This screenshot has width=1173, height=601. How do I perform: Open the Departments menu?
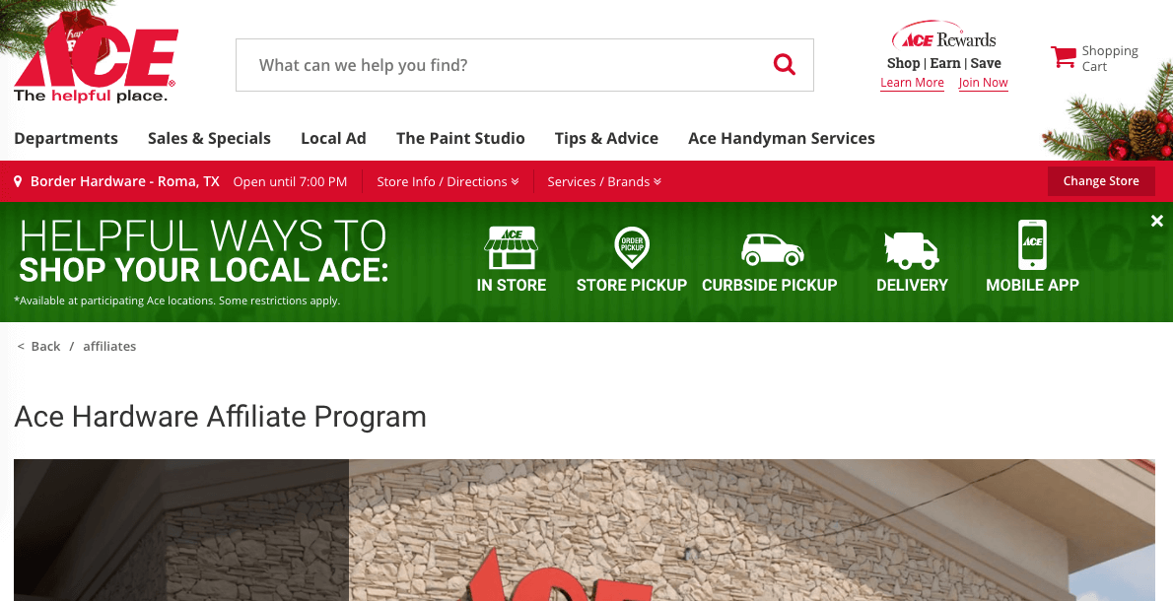point(66,138)
